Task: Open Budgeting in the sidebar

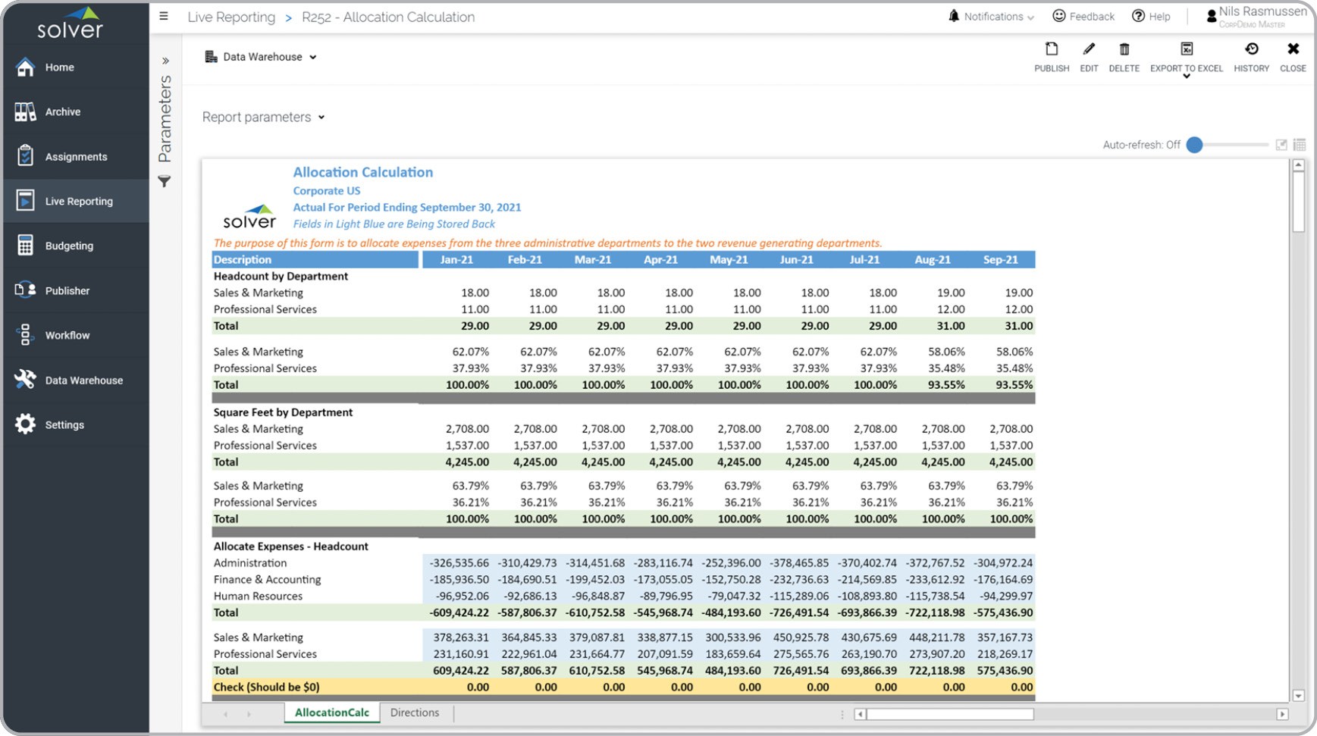Action: 69,246
